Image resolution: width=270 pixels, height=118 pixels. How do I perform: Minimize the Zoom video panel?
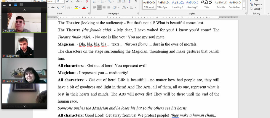(4, 5)
